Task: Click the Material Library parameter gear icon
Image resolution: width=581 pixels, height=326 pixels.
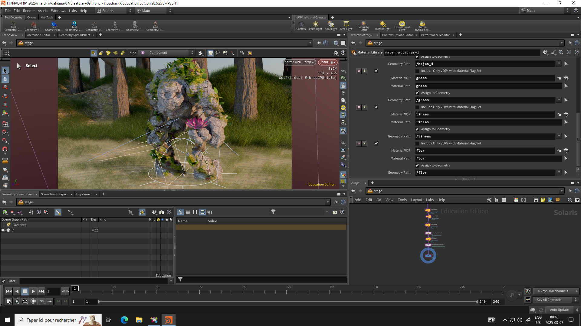Action: tap(545, 52)
